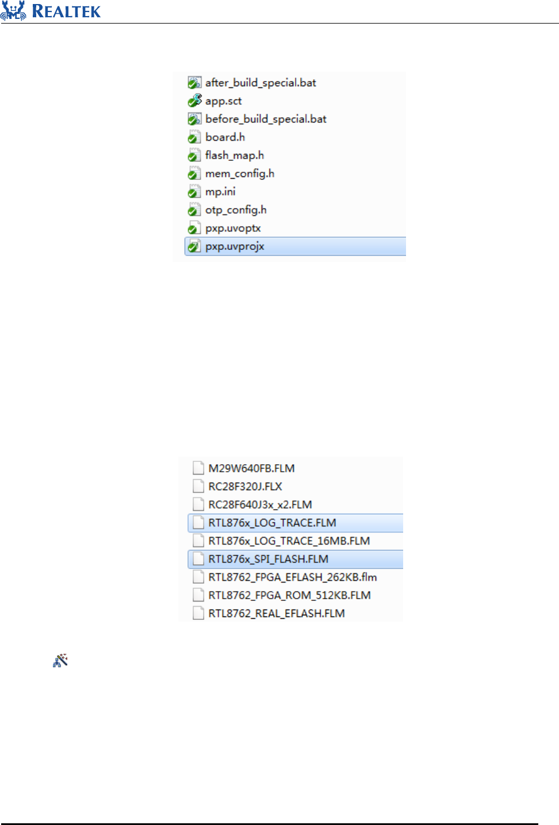Select the file name RTL876x_SPI_FLASH.FLM
The image size is (559, 825).
pyautogui.click(x=268, y=559)
